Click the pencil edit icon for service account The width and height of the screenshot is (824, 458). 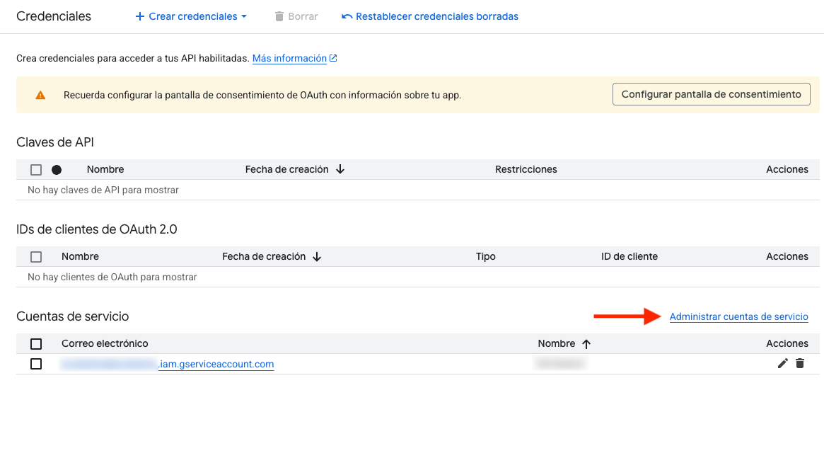(x=782, y=364)
